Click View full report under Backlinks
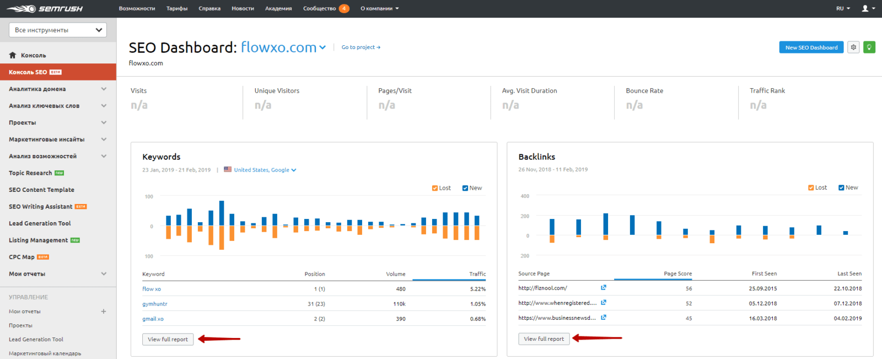The height and width of the screenshot is (359, 882). pos(544,339)
